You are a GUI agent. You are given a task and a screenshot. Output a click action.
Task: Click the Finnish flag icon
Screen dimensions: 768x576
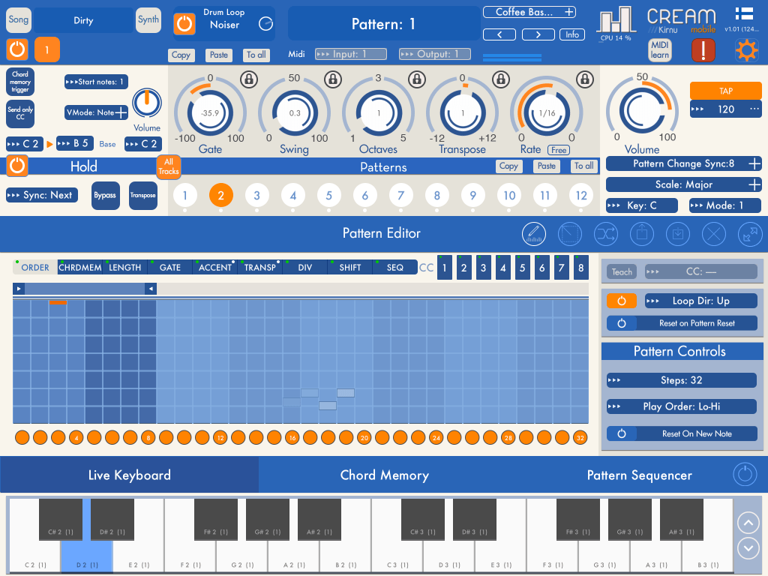pos(743,13)
